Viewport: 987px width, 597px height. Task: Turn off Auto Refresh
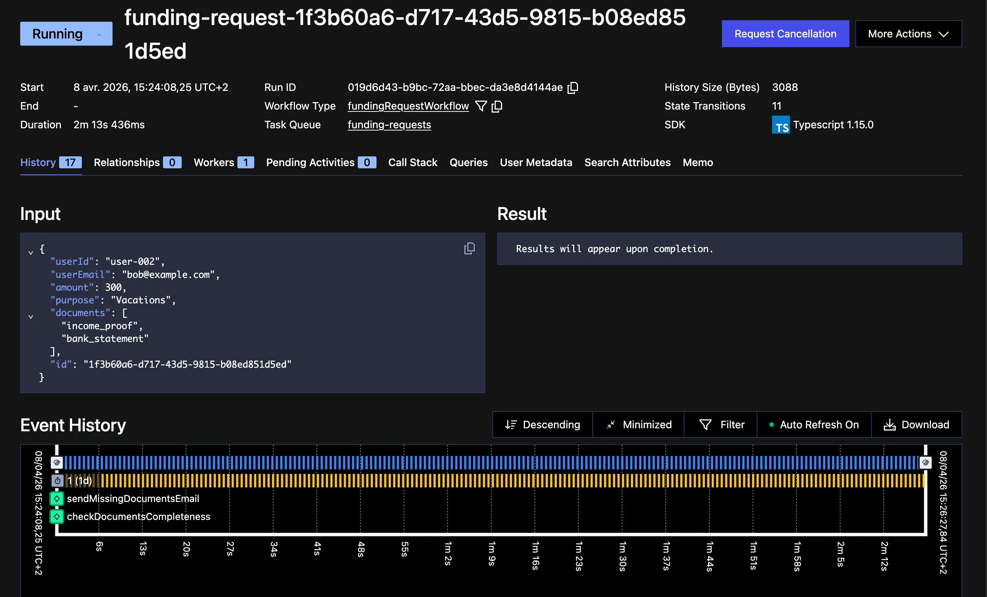pyautogui.click(x=814, y=424)
